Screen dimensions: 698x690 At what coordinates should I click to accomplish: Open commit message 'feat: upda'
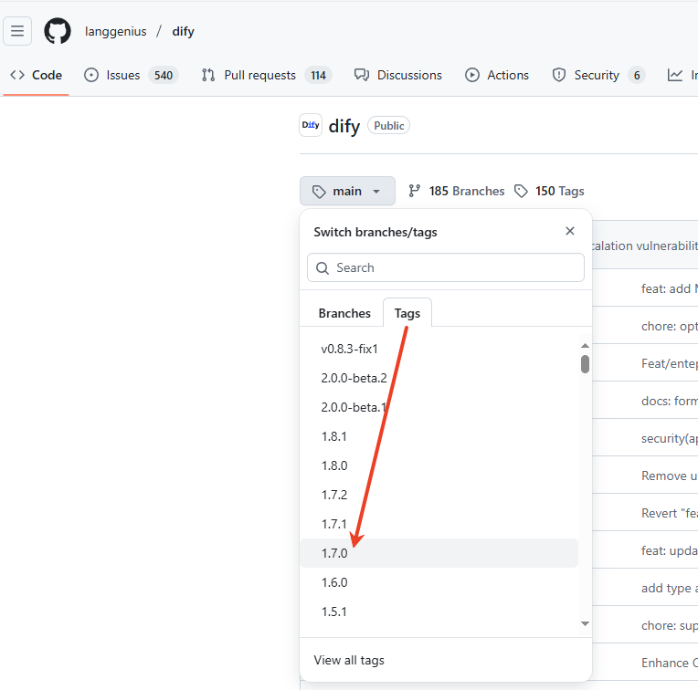tap(669, 550)
